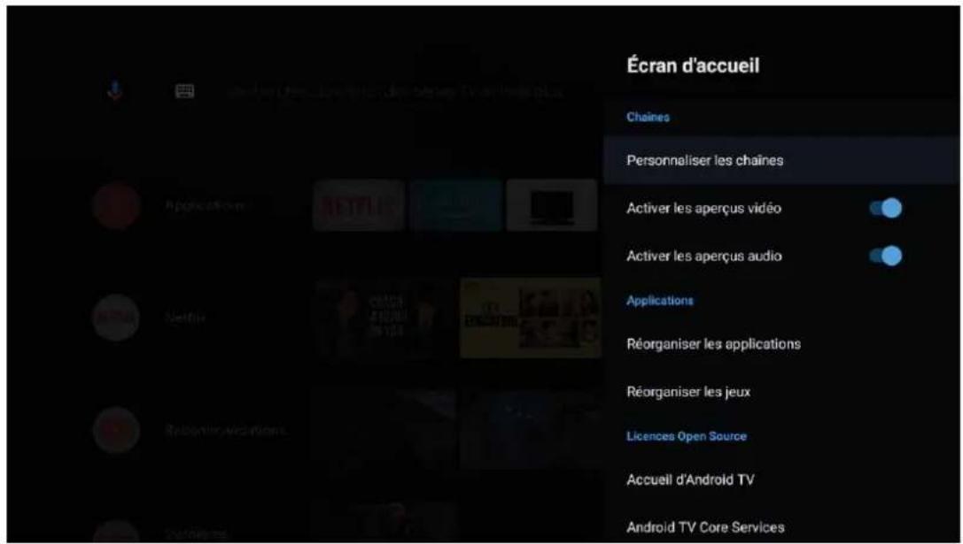Viewport: 963px width, 544px height.
Task: Select the Recommandations row icon
Action: click(x=116, y=430)
